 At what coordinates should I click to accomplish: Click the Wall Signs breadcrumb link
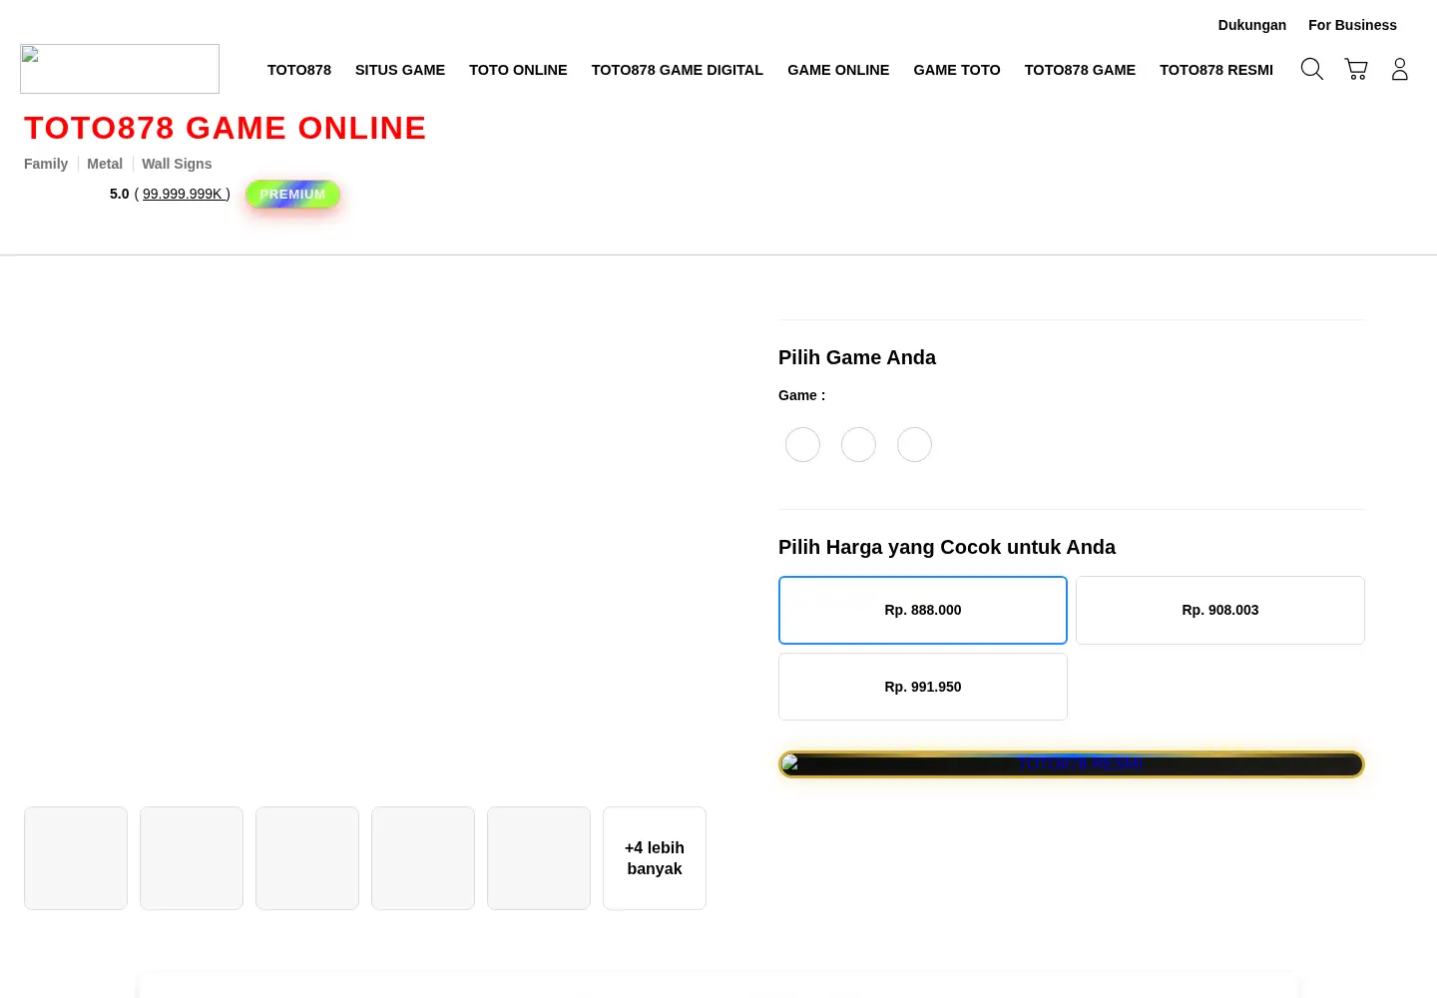click(177, 164)
